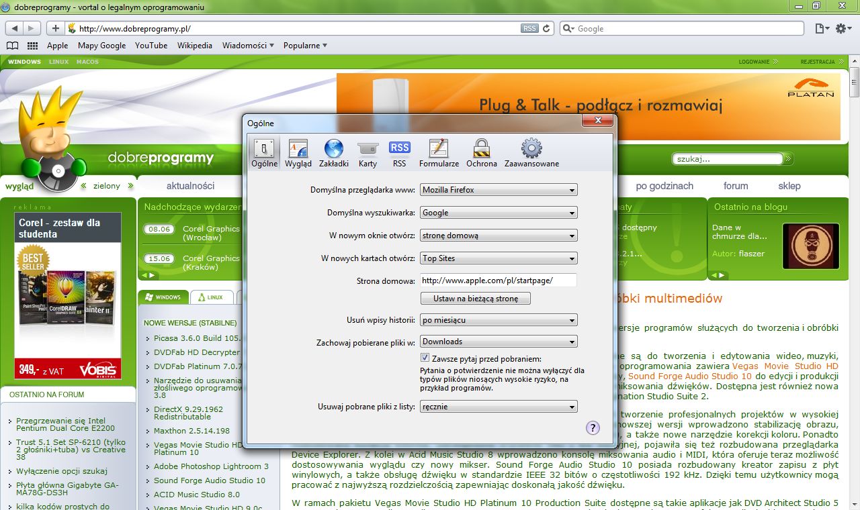
Task: Open the forum site menu
Action: [736, 186]
